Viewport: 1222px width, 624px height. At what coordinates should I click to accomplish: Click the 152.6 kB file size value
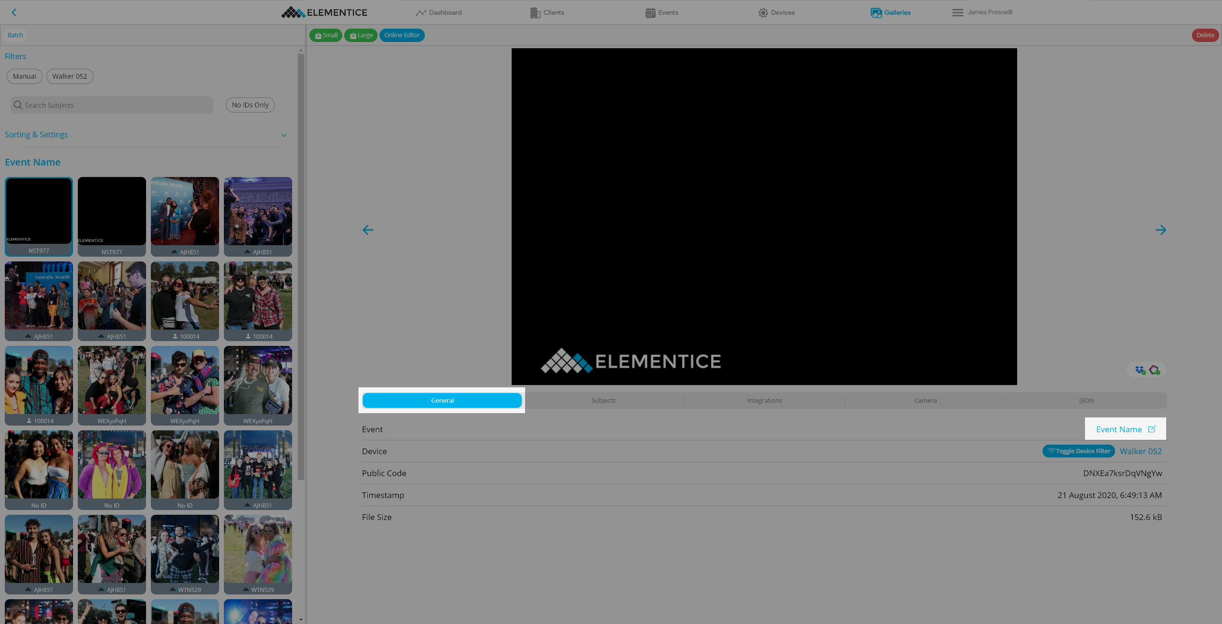pos(1146,517)
